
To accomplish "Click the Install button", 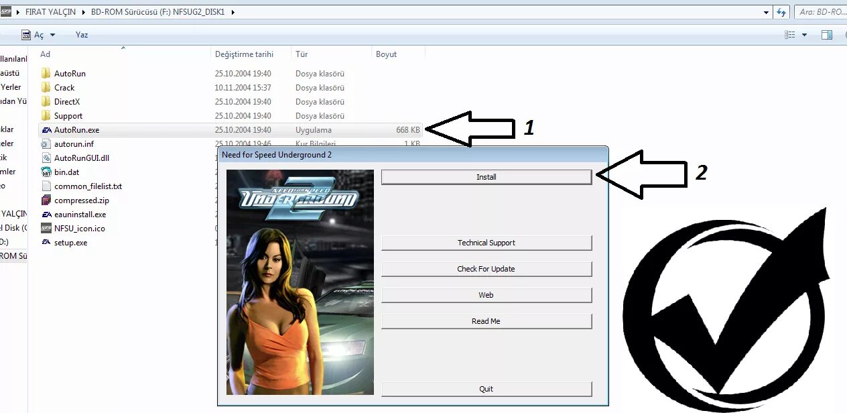I will tap(486, 177).
